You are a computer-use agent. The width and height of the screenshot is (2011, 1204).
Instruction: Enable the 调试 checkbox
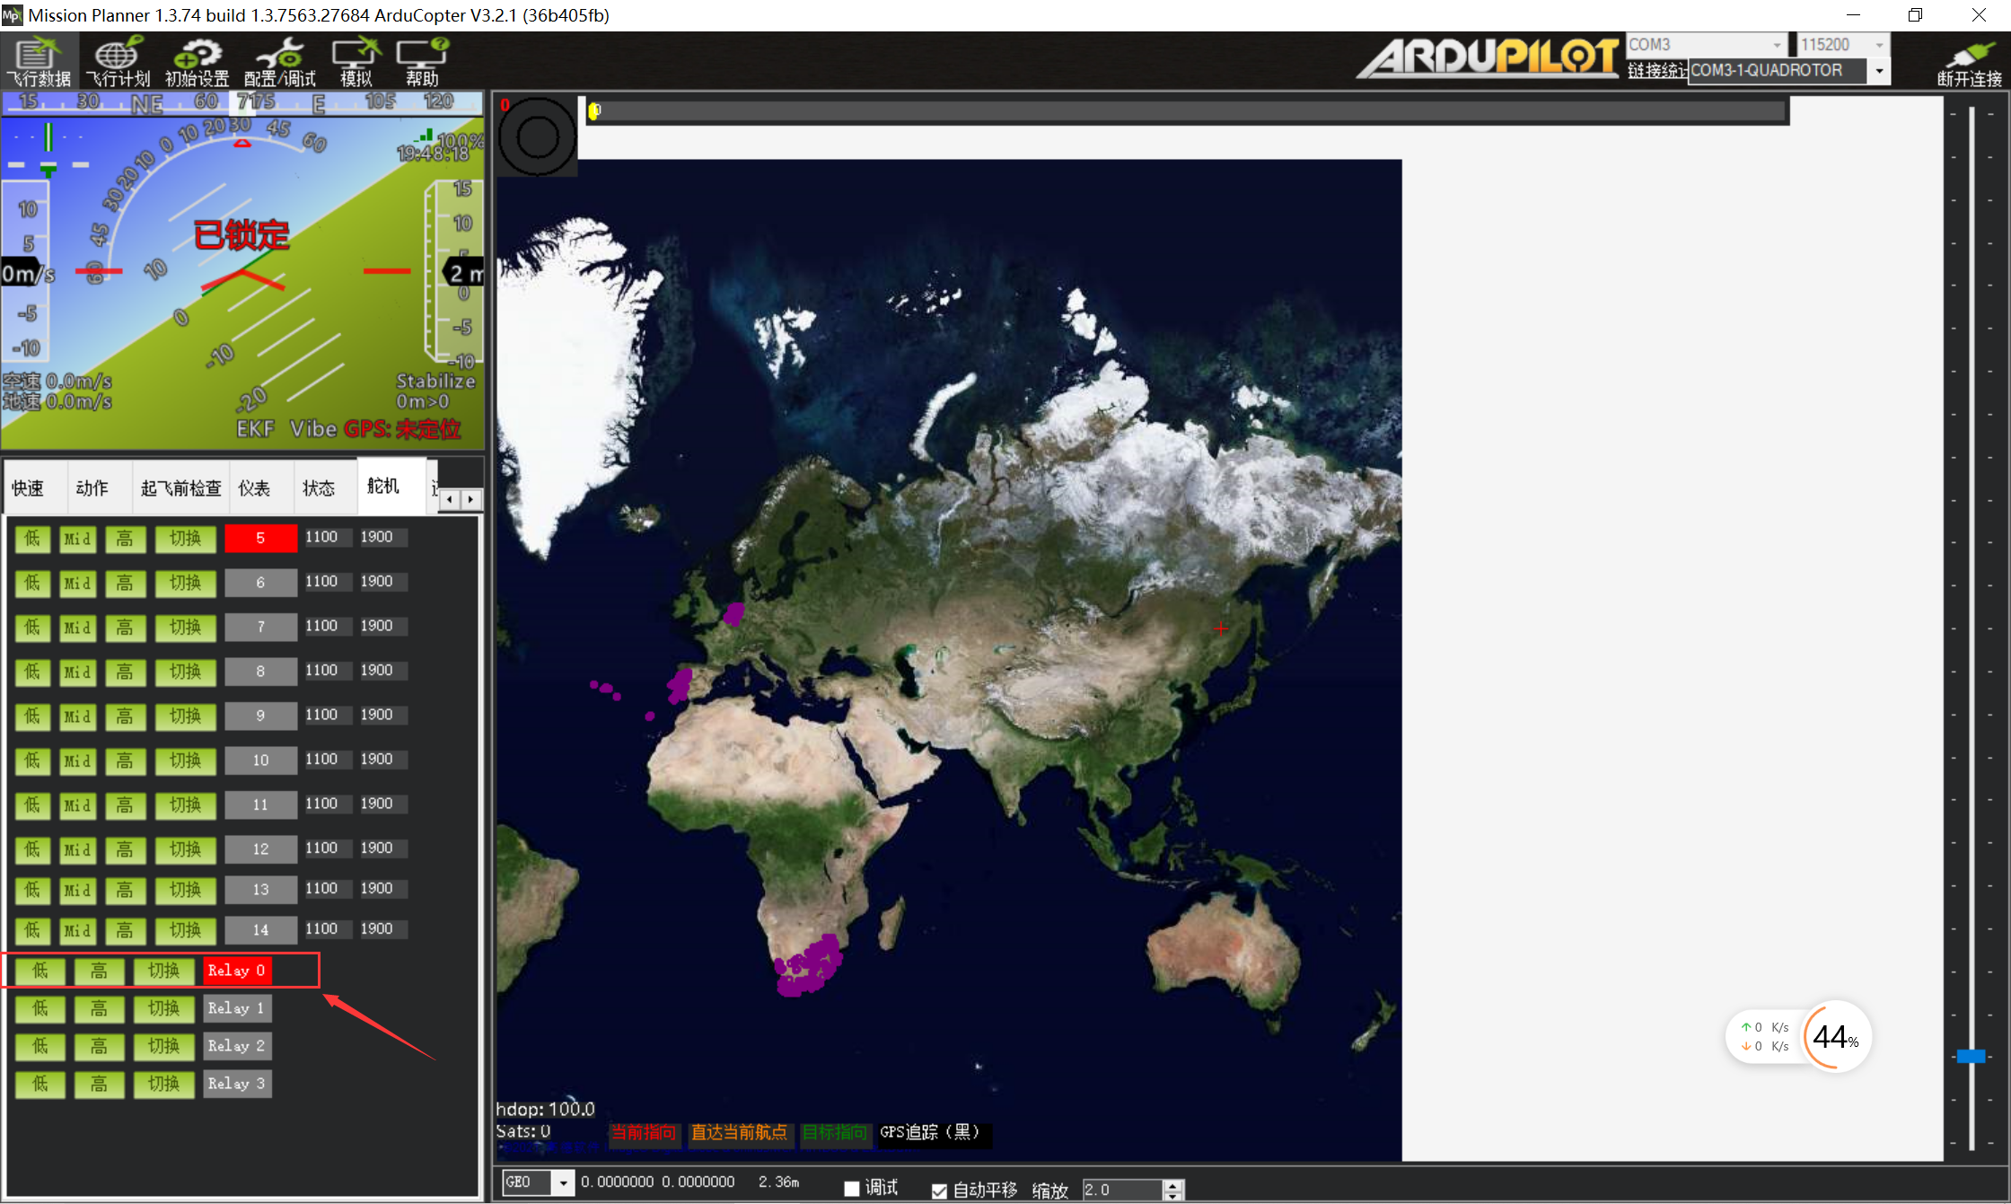tap(852, 1189)
